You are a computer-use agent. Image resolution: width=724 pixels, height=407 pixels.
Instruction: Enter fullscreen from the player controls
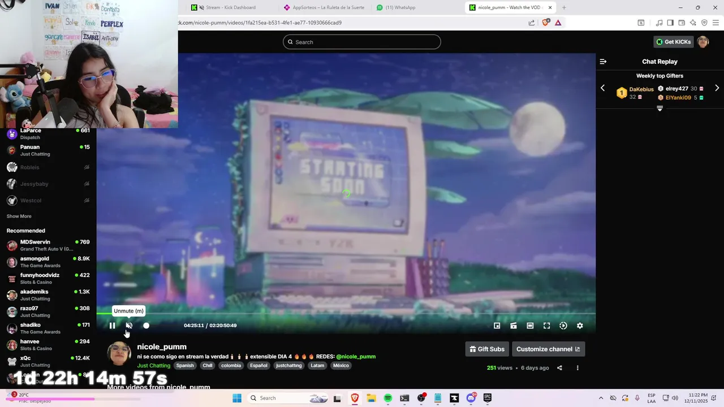(x=546, y=326)
